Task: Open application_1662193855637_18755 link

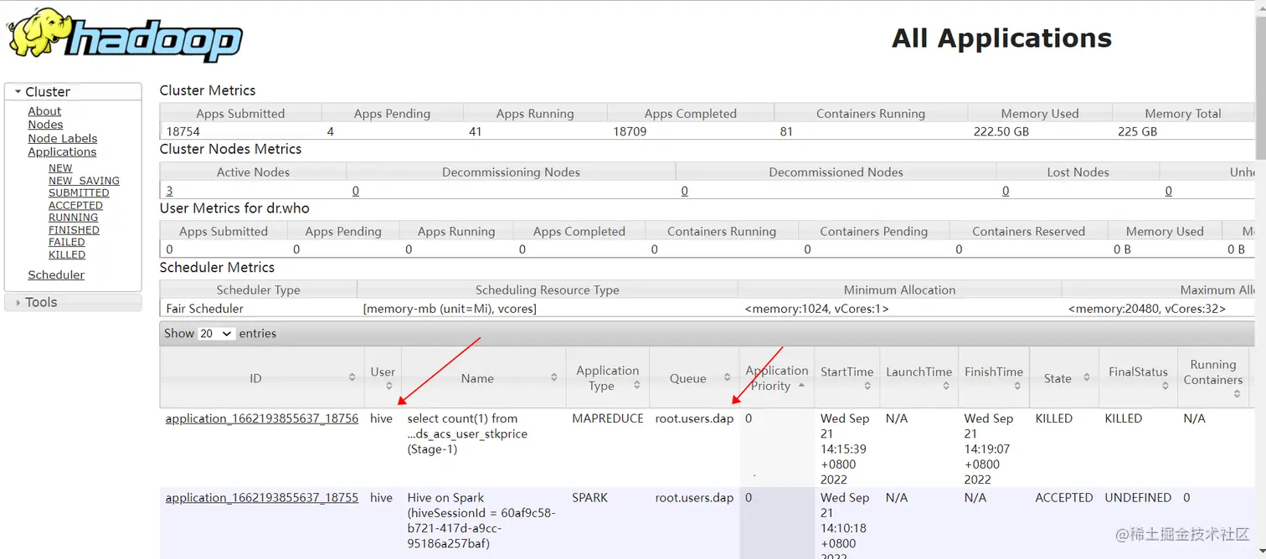Action: [x=262, y=497]
